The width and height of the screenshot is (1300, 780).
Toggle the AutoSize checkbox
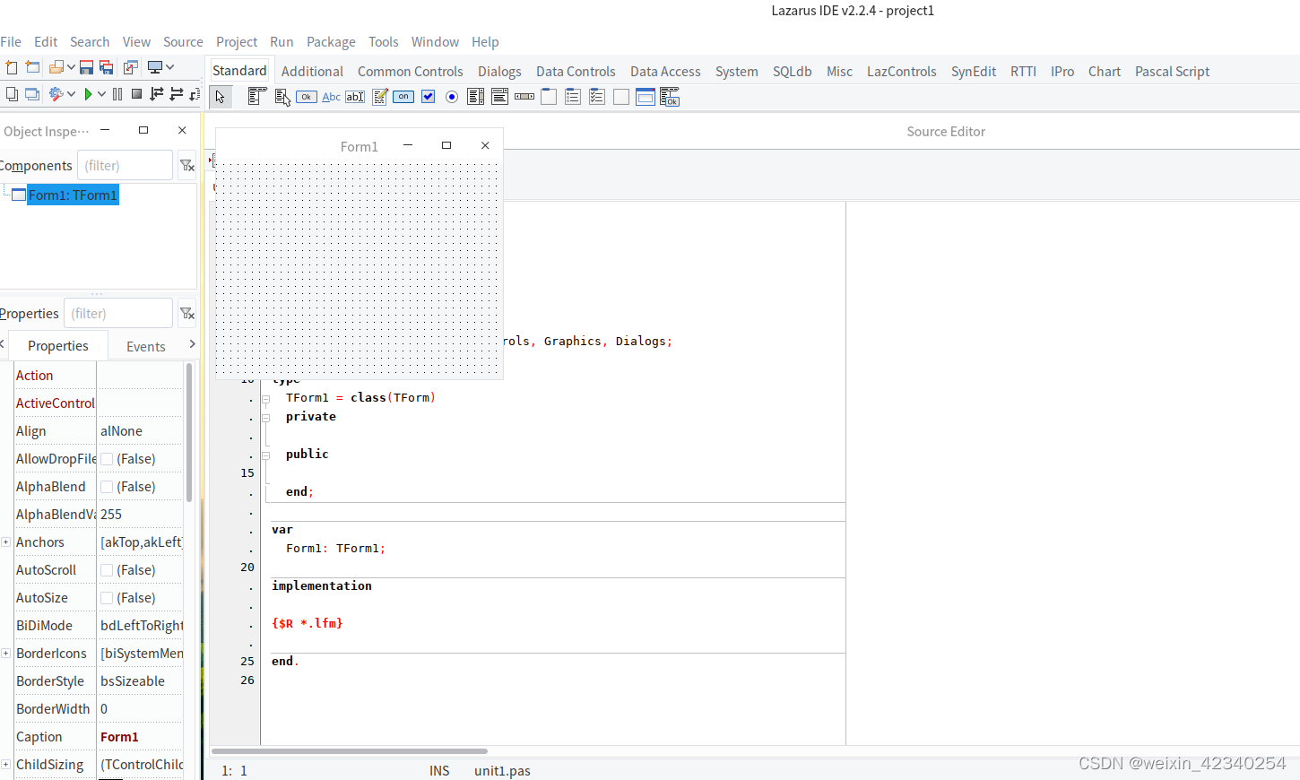pyautogui.click(x=107, y=598)
